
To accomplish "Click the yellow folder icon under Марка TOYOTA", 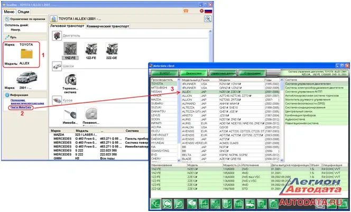I will point(26,54).
